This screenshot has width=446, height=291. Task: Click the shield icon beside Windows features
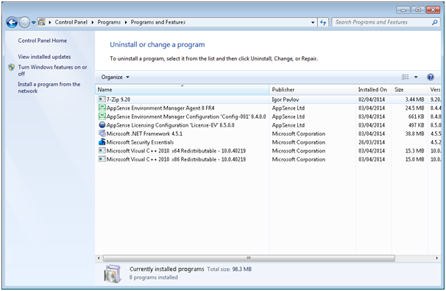tap(11, 67)
